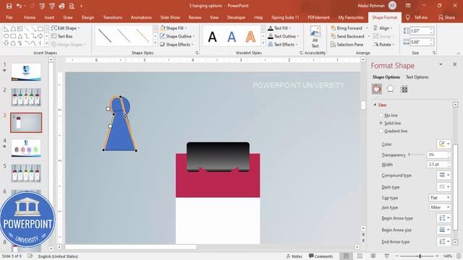Select Size & Properties icon in Format Shape
Image resolution: width=463 pixels, height=260 pixels.
tap(404, 89)
